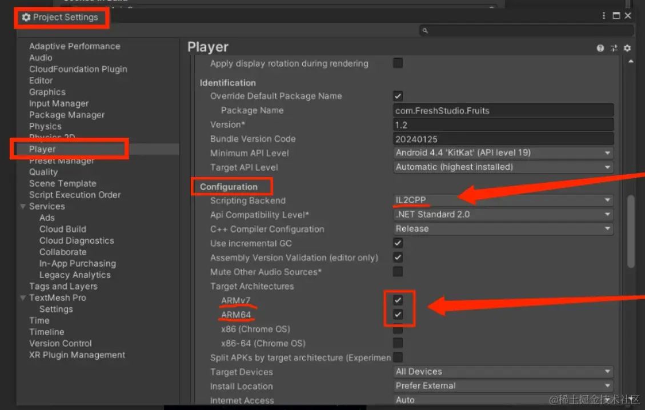The width and height of the screenshot is (645, 410).
Task: Open the Install Location dropdown
Action: pos(503,386)
